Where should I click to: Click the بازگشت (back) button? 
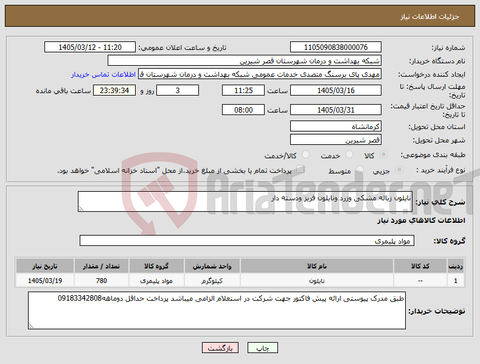click(220, 348)
